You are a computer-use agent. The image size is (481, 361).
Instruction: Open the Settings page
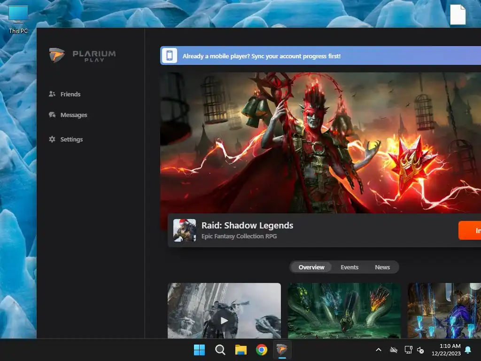pos(66,139)
